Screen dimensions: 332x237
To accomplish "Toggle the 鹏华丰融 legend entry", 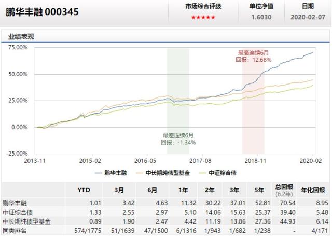I will pyautogui.click(x=110, y=173).
